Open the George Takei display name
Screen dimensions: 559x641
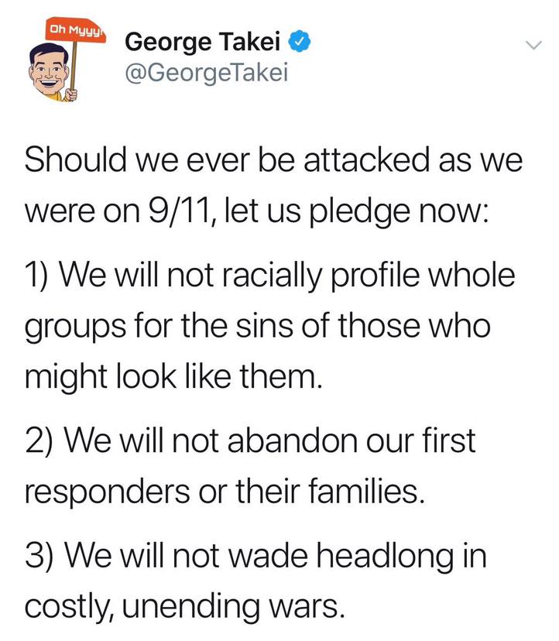202,42
